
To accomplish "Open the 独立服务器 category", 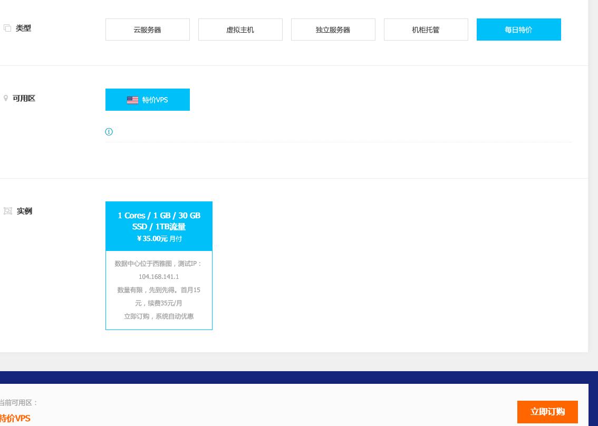I will click(333, 30).
